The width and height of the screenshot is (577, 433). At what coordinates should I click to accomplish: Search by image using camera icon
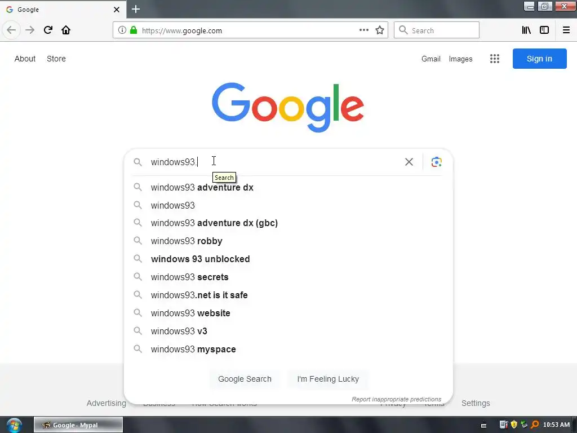click(x=437, y=162)
